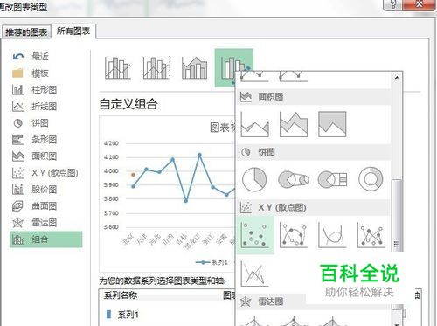This screenshot has height=326, width=437.
Task: Select 条形图 bar chart category
Action: (x=46, y=140)
